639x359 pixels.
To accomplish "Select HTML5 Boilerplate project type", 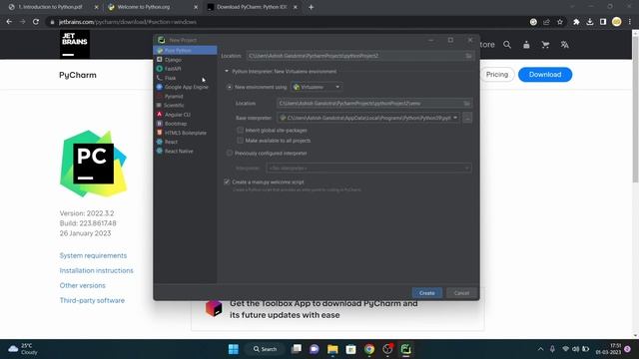I will click(185, 133).
